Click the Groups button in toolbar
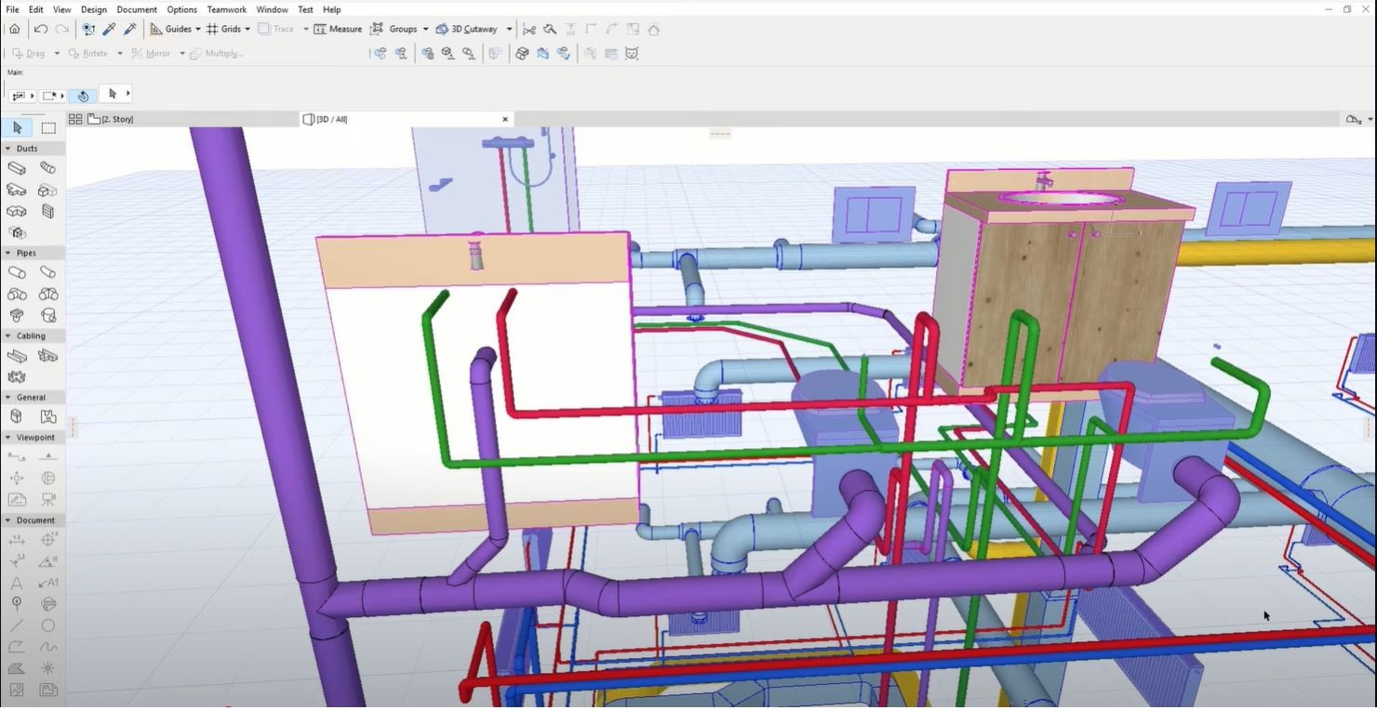The image size is (1377, 710). (x=394, y=30)
